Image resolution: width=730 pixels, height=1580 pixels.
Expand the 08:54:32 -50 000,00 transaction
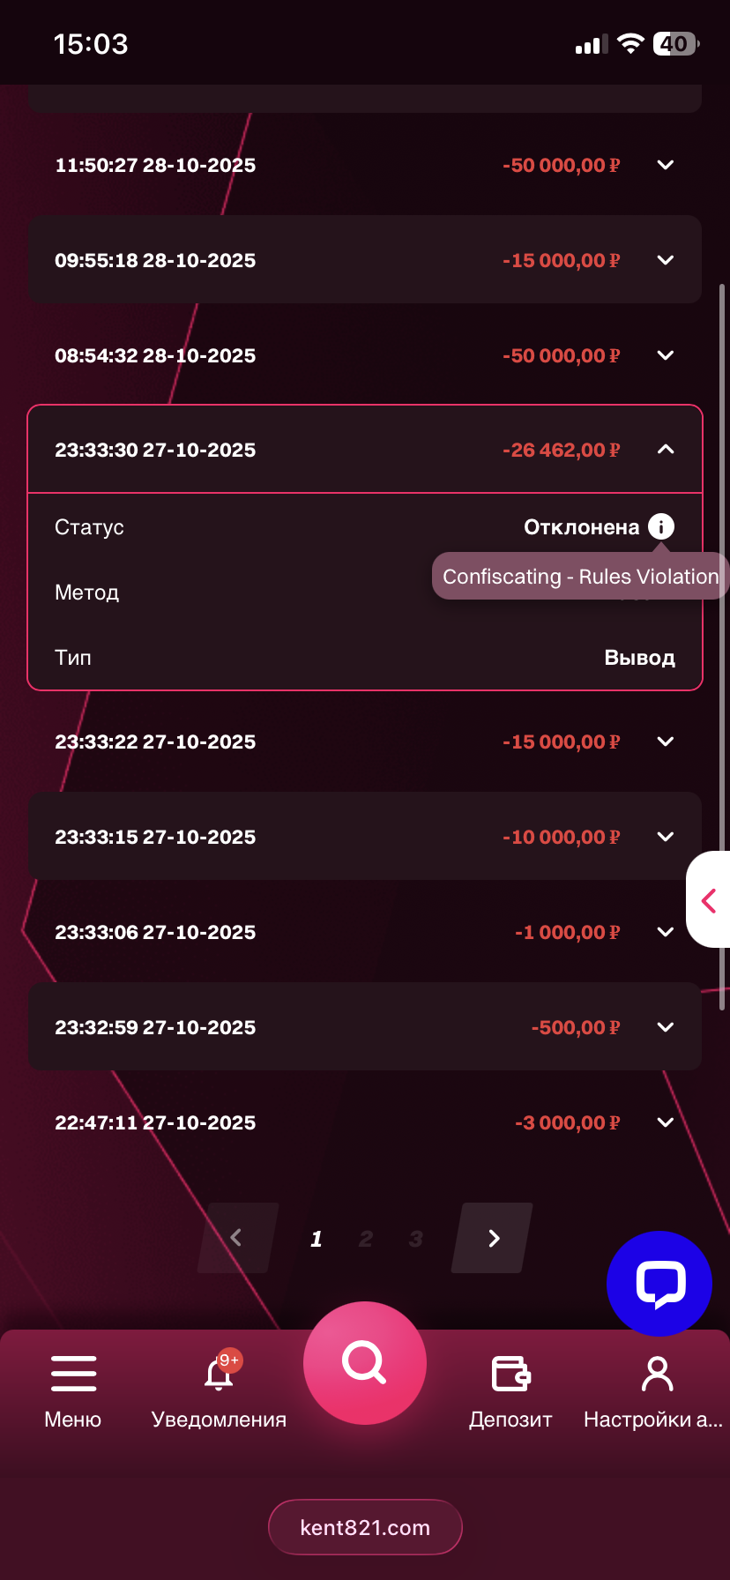pyautogui.click(x=666, y=355)
